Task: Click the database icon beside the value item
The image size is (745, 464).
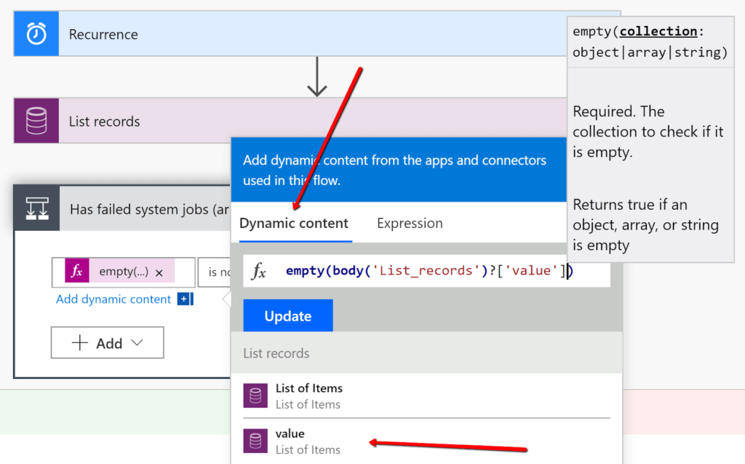Action: 255,441
